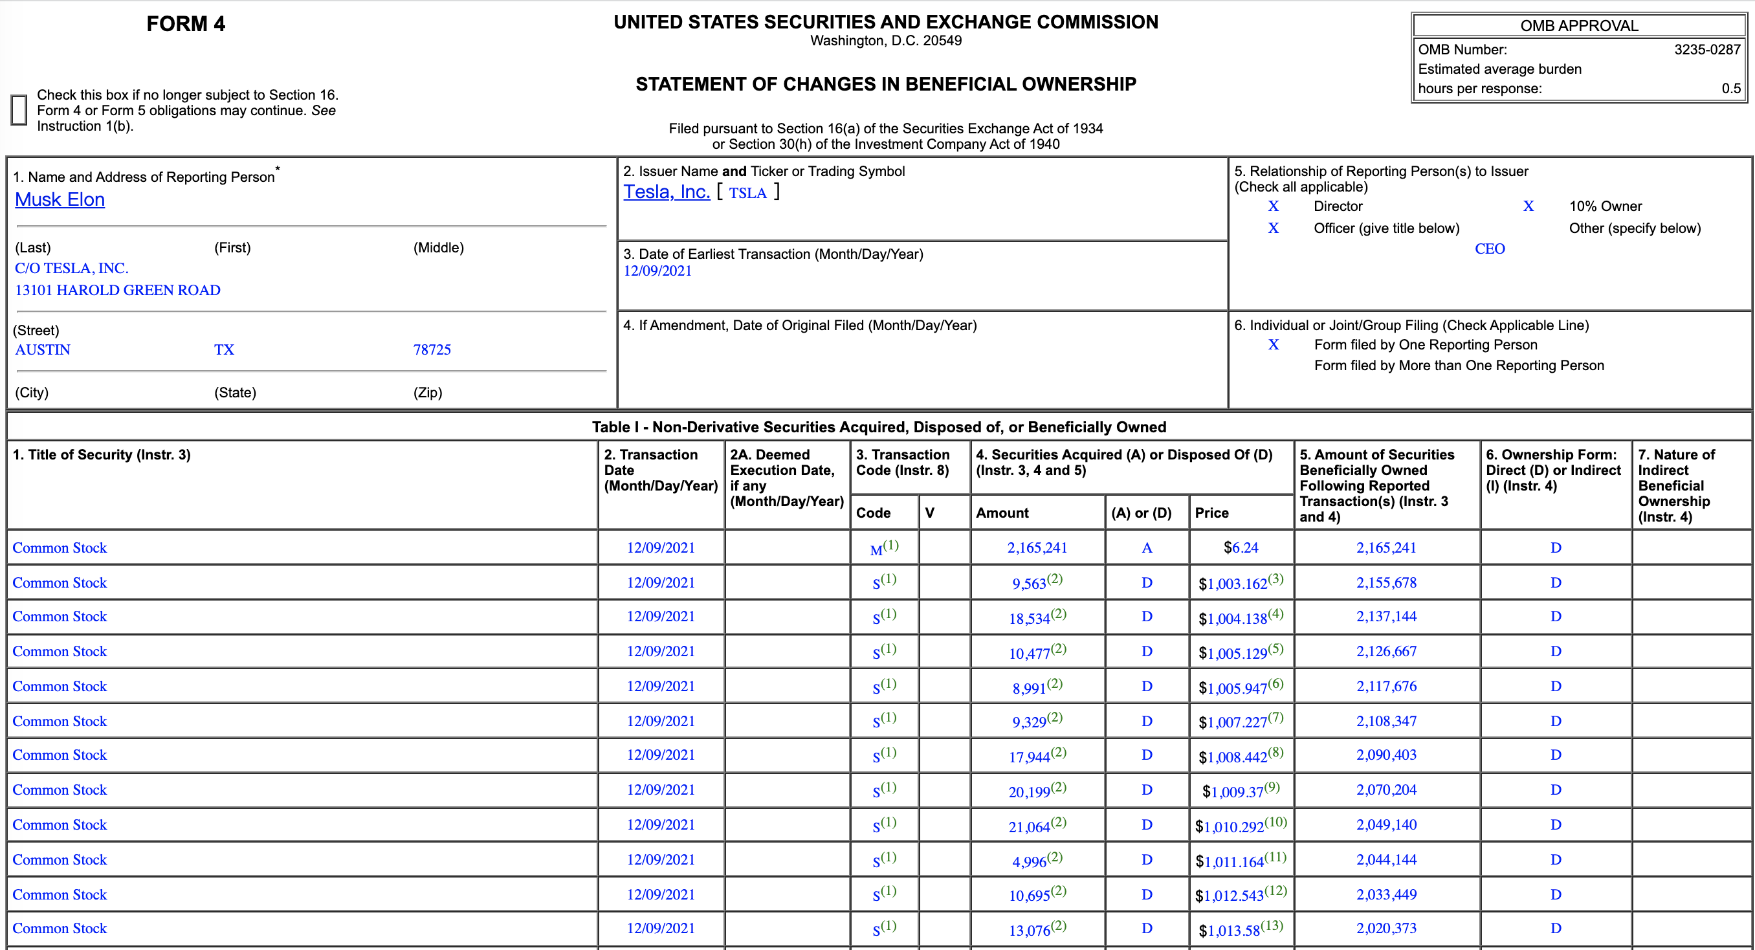Viewport: 1755px width, 950px height.
Task: Click the 78725 zip code
Action: click(432, 349)
